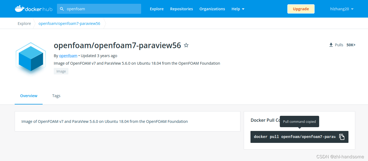Click Explore in the breadcrumb trail
This screenshot has width=368, height=161.
pyautogui.click(x=24, y=23)
